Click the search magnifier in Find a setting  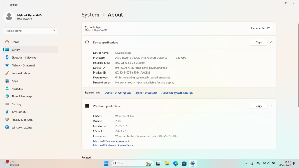tap(54, 31)
